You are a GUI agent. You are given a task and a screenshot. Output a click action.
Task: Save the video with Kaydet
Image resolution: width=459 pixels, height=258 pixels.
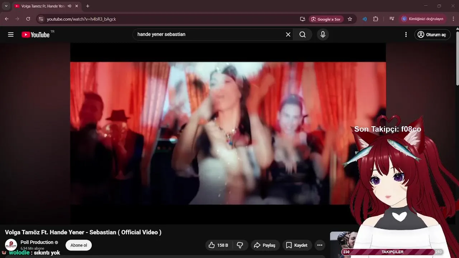(x=297, y=245)
